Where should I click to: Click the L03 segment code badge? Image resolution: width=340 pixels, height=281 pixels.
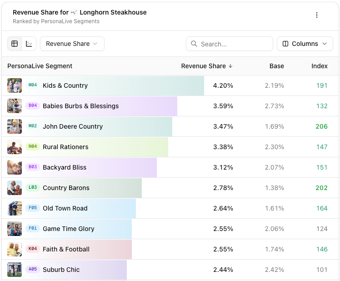pyautogui.click(x=33, y=187)
